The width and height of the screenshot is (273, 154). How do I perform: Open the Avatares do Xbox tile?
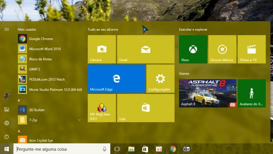pos(252,93)
